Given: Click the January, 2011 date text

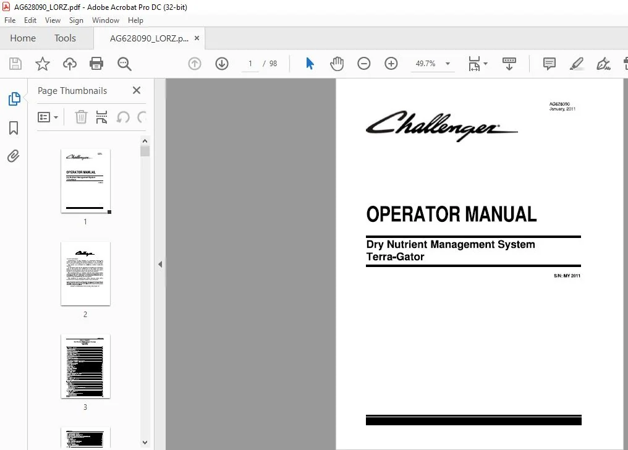Looking at the screenshot, I should pos(562,109).
